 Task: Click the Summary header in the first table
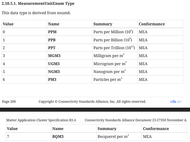[103, 24]
